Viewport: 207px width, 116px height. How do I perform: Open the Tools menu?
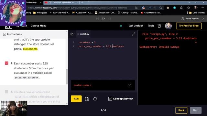151,26
